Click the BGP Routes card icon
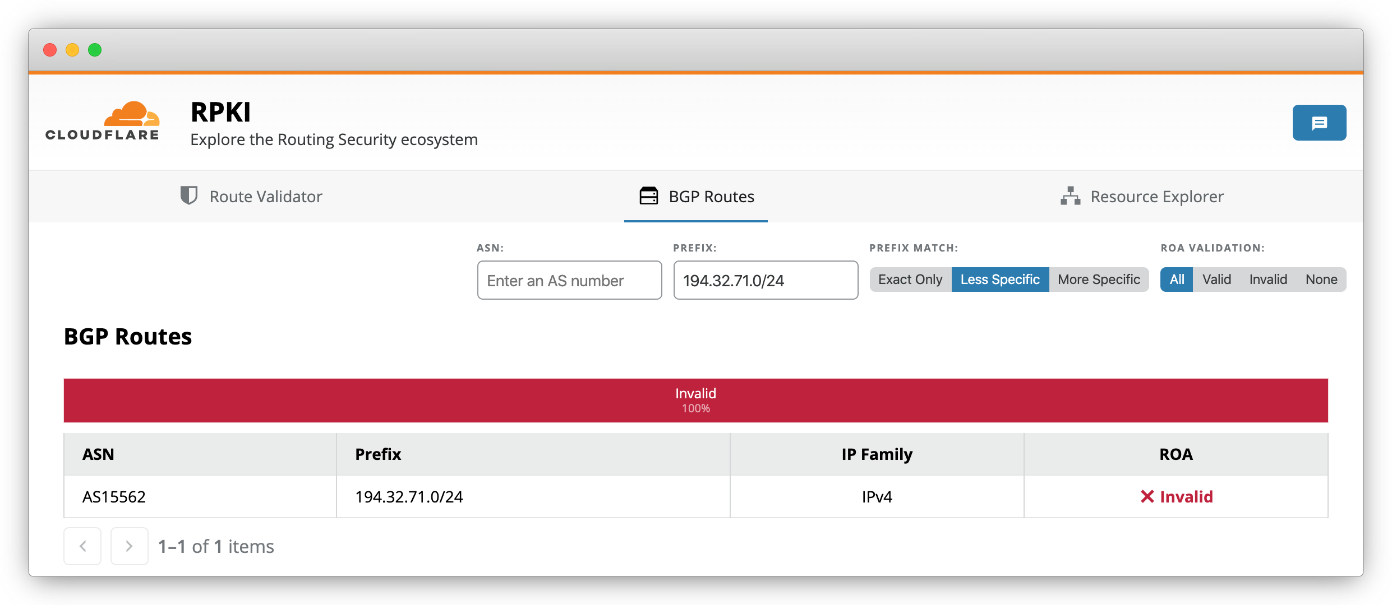 tap(648, 196)
